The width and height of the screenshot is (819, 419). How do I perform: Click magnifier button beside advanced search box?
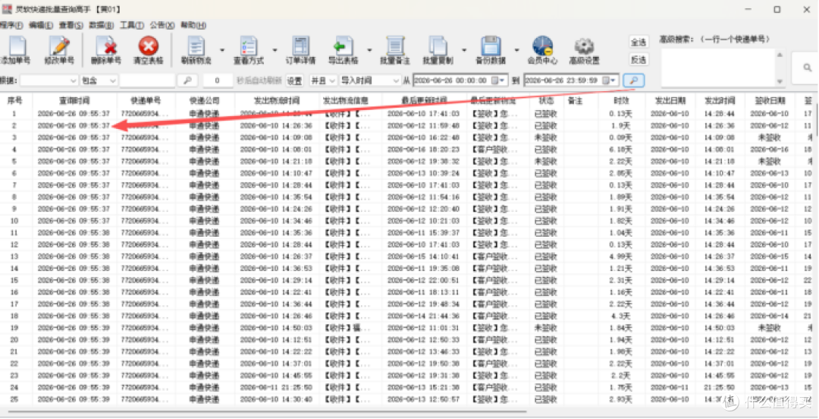(807, 68)
